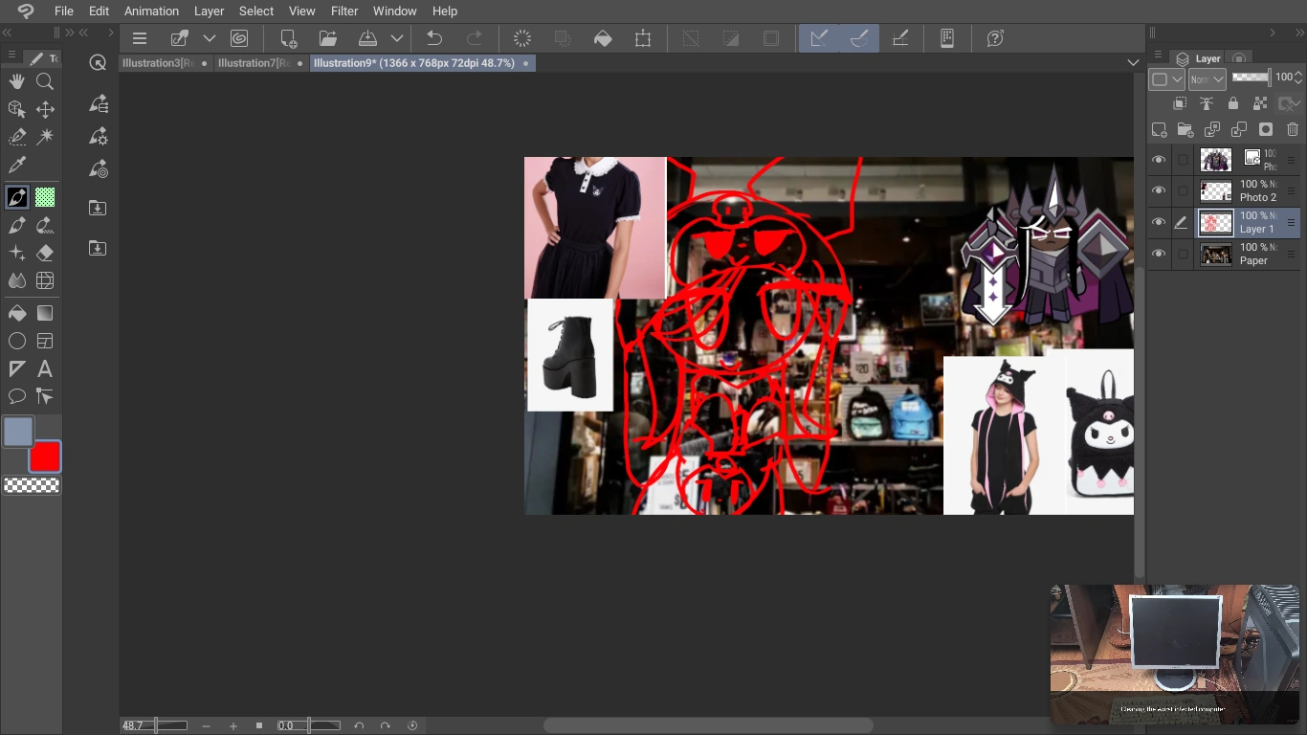Open the layer blend mode dropdown
The width and height of the screenshot is (1307, 735).
[1207, 78]
